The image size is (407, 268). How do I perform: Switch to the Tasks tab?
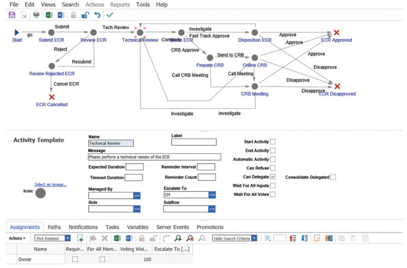[x=112, y=227]
